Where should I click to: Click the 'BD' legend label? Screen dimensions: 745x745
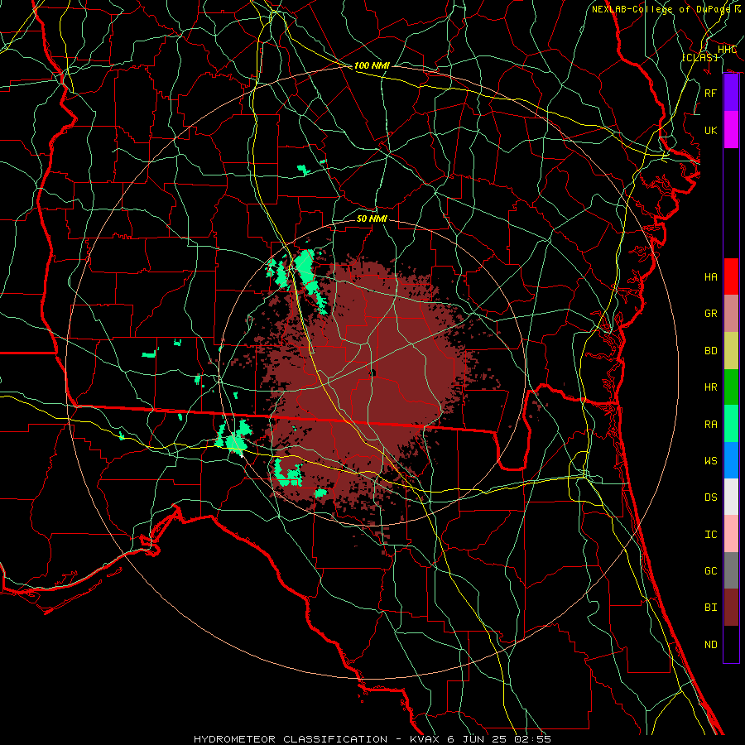(x=710, y=351)
